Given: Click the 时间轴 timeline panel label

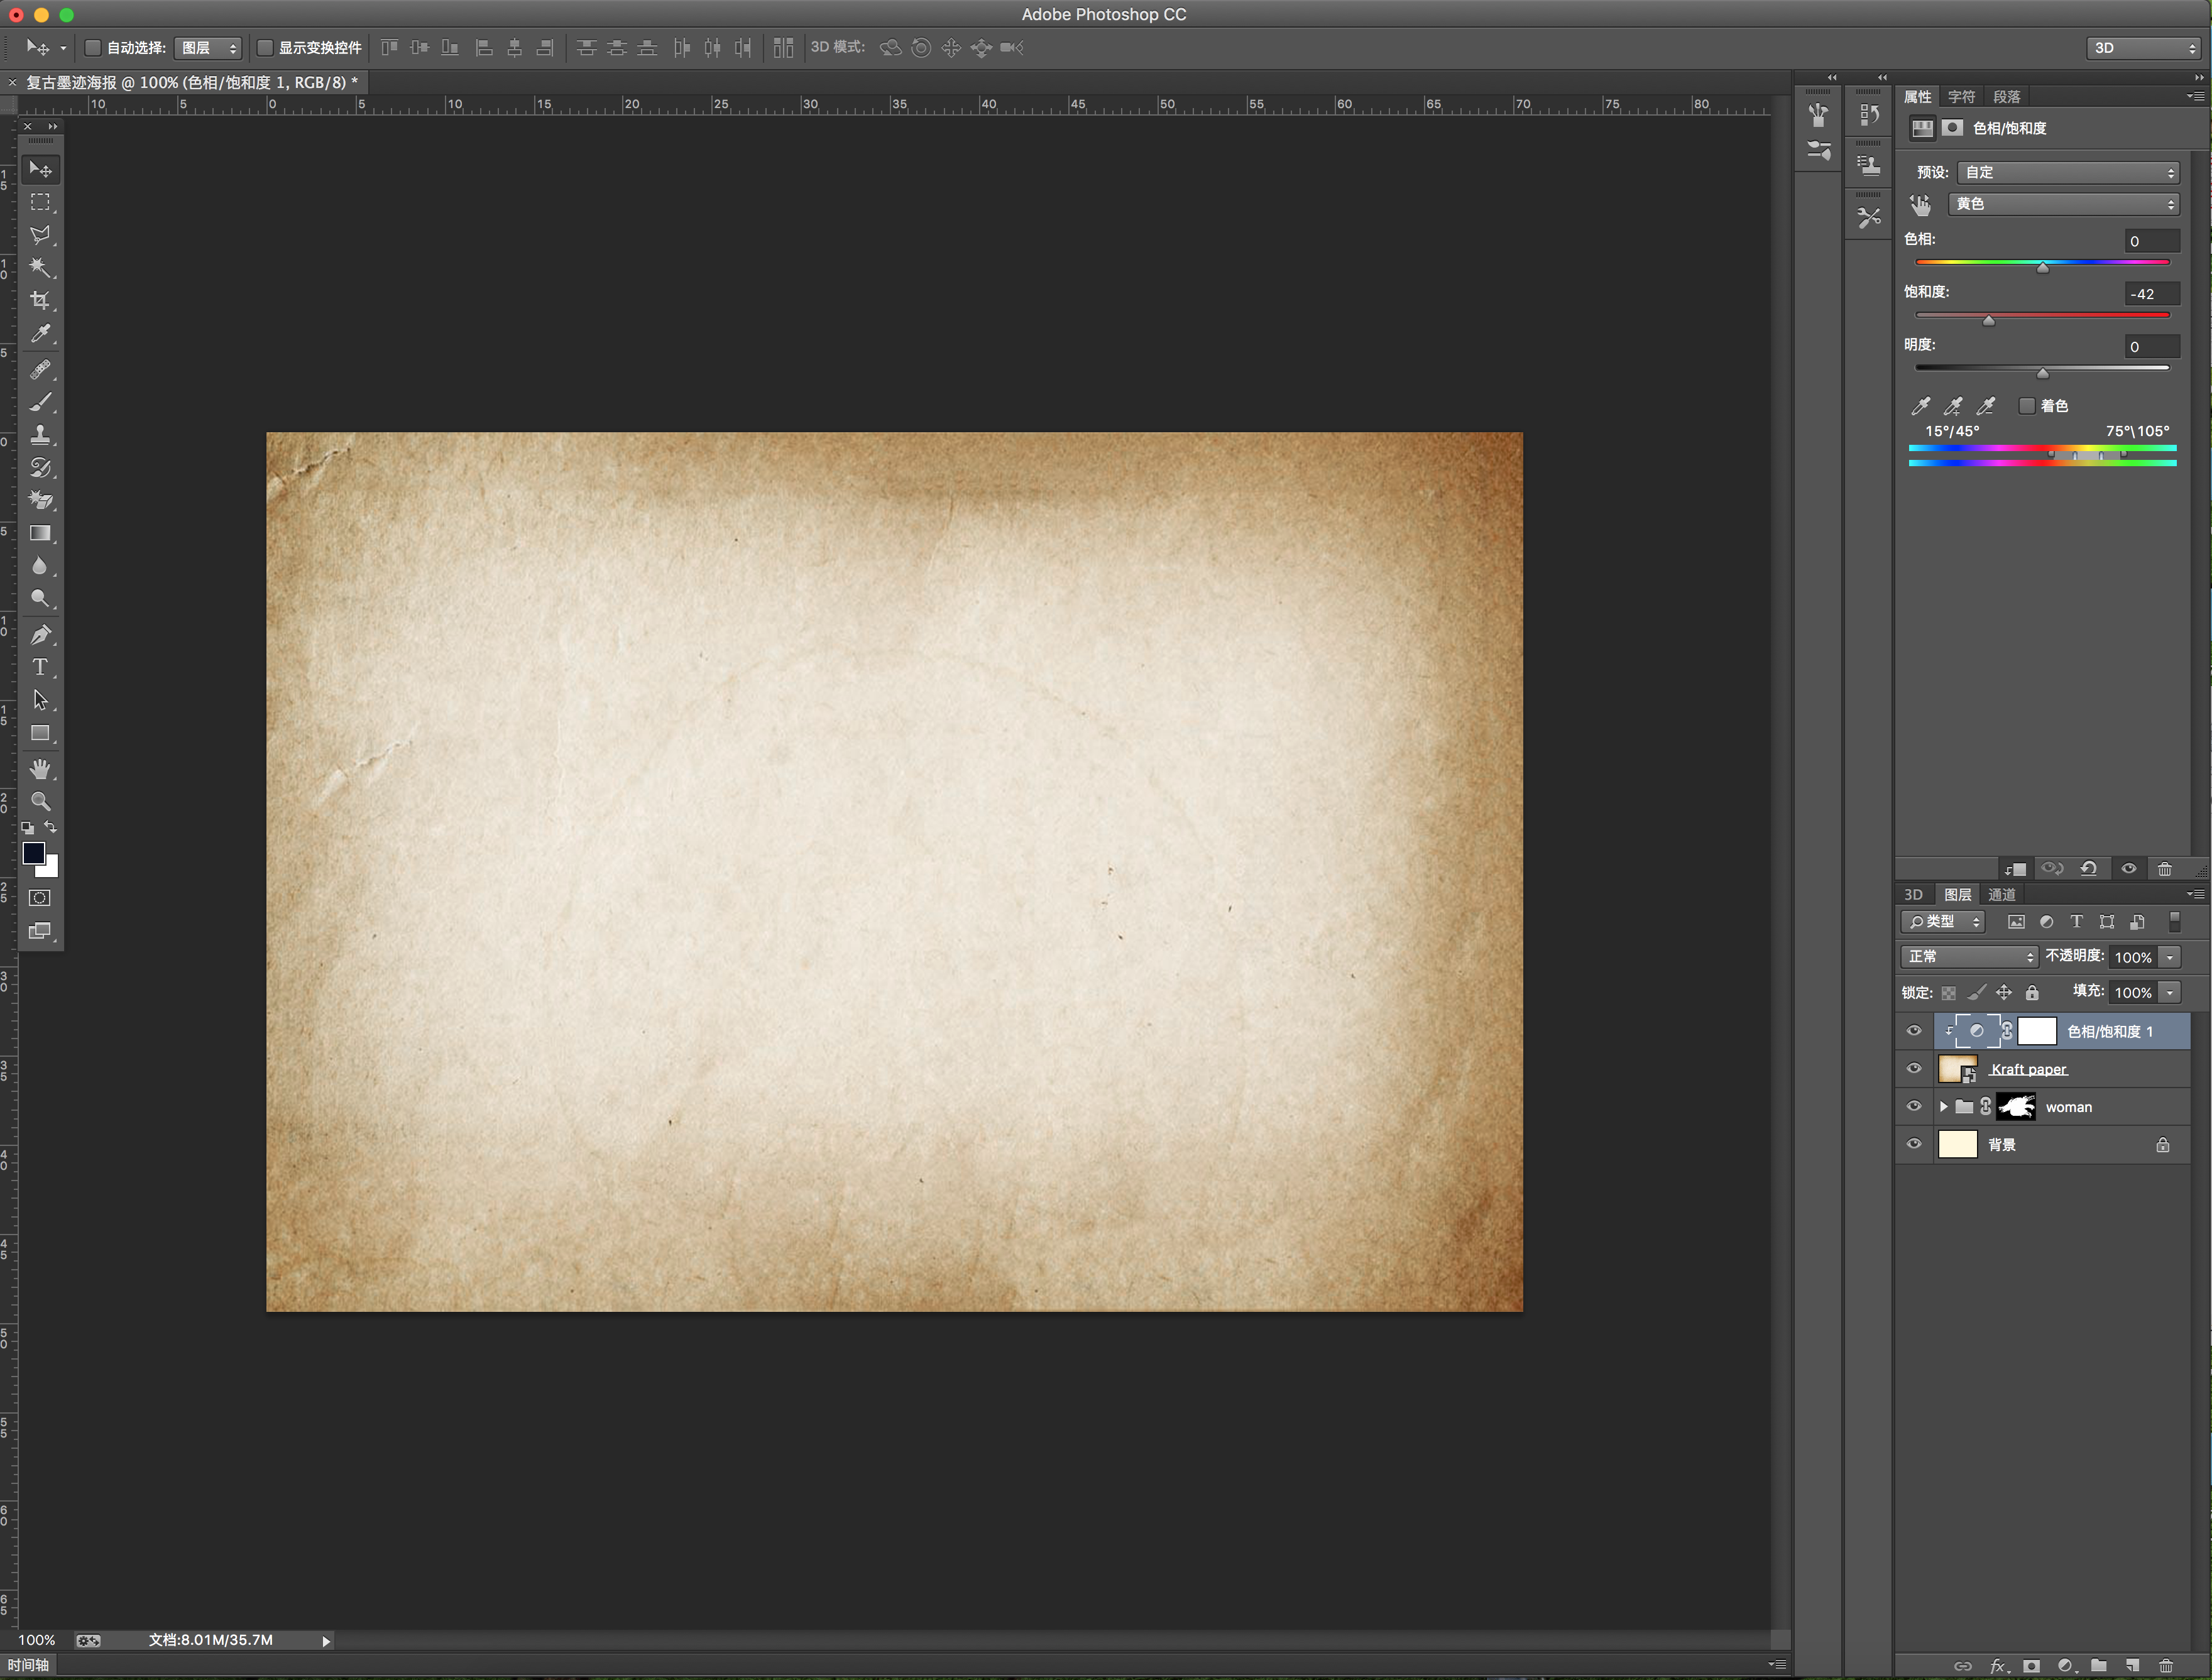Looking at the screenshot, I should pyautogui.click(x=28, y=1665).
